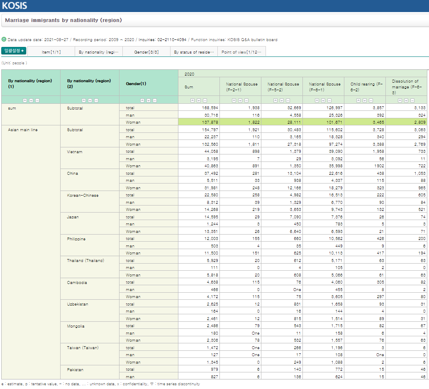Sort By nationality (region)(2) column descending
This screenshot has width=429, height=389.
pos(90,100)
